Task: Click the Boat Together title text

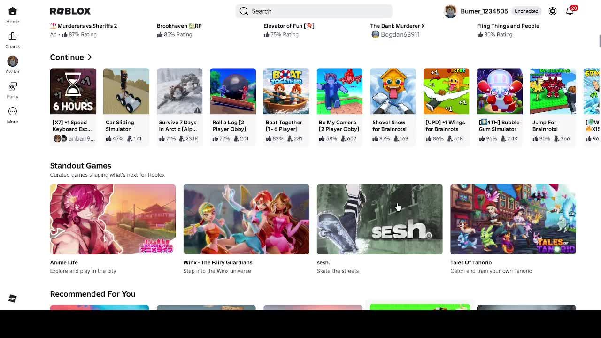Action: 284,126
